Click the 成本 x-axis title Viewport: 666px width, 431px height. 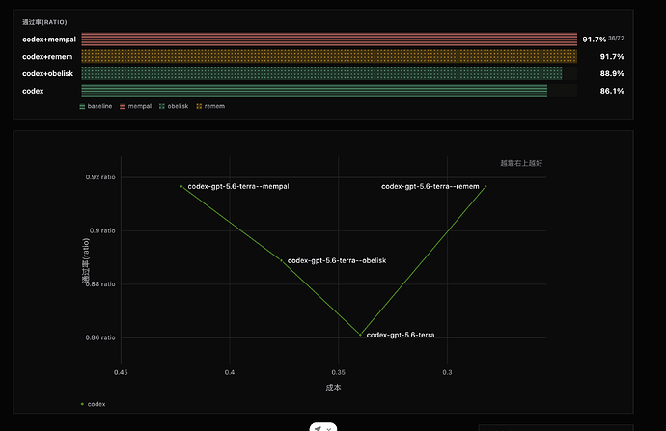(333, 388)
